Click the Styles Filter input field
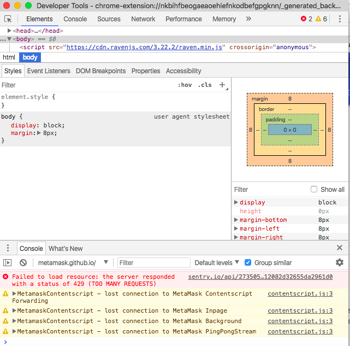The image size is (350, 346). 87,85
